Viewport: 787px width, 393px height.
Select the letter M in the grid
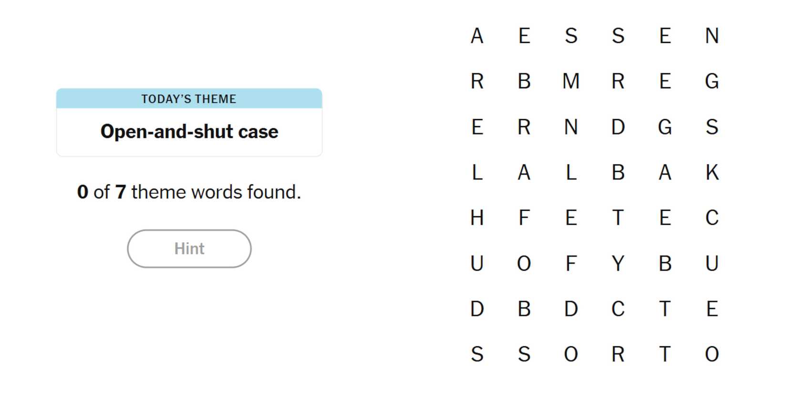point(571,81)
